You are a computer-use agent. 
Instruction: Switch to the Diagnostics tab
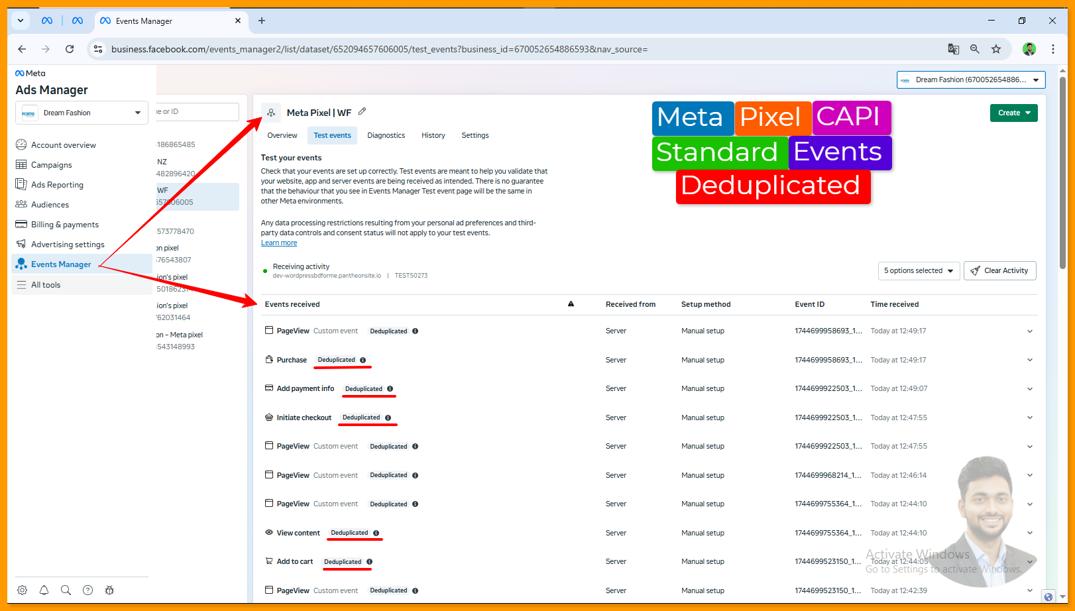click(386, 135)
